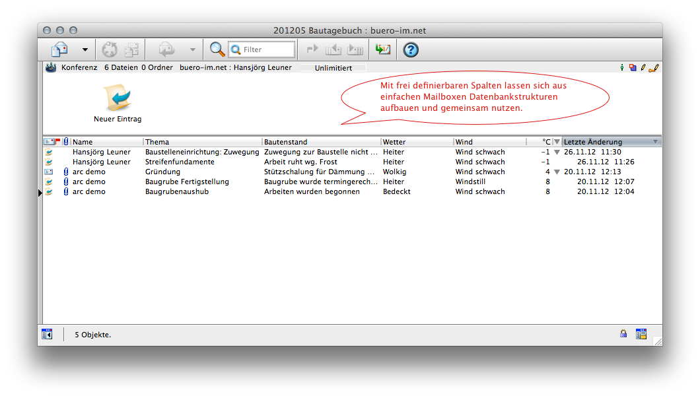Open the reply options dropdown arrow
The height and width of the screenshot is (398, 700).
click(x=192, y=50)
